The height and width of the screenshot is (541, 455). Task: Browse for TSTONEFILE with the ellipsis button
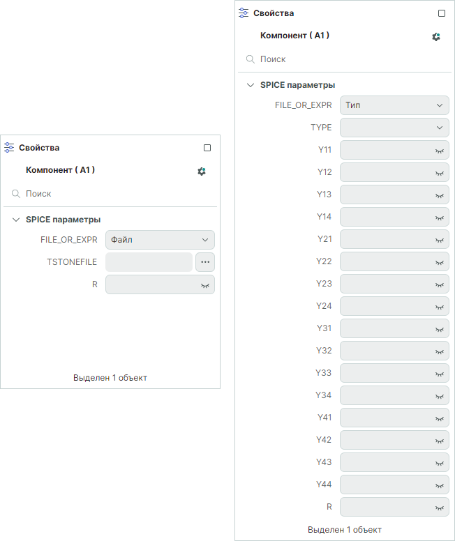click(205, 262)
